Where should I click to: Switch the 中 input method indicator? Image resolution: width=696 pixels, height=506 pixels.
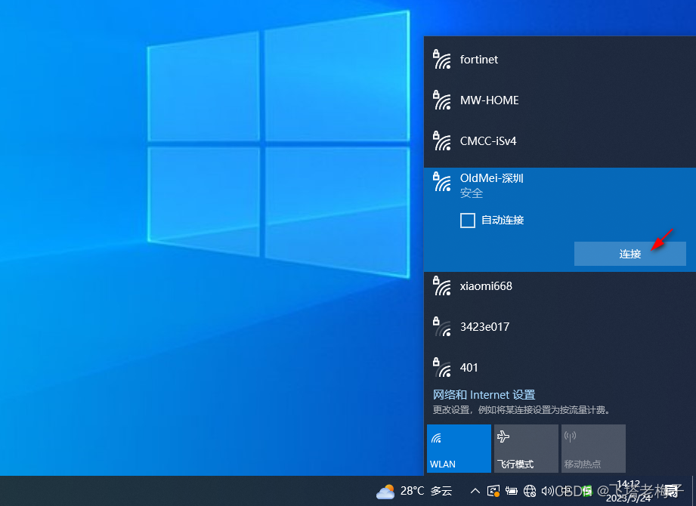tap(566, 491)
